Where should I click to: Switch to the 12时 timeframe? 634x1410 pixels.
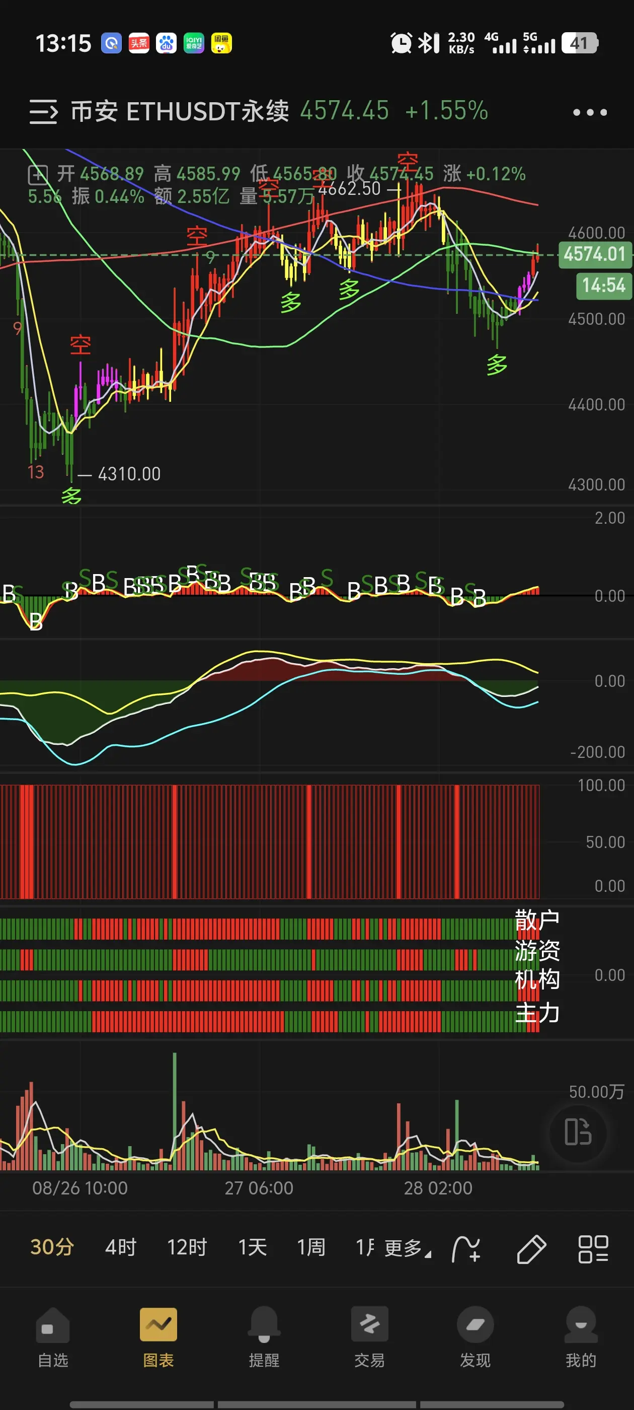pos(187,1247)
